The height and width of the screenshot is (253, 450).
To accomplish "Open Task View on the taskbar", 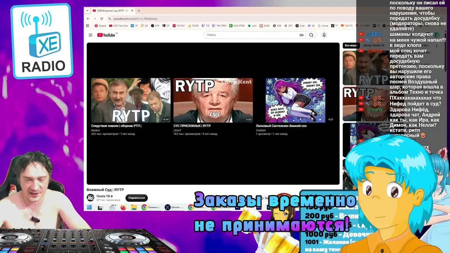I will coord(100,207).
